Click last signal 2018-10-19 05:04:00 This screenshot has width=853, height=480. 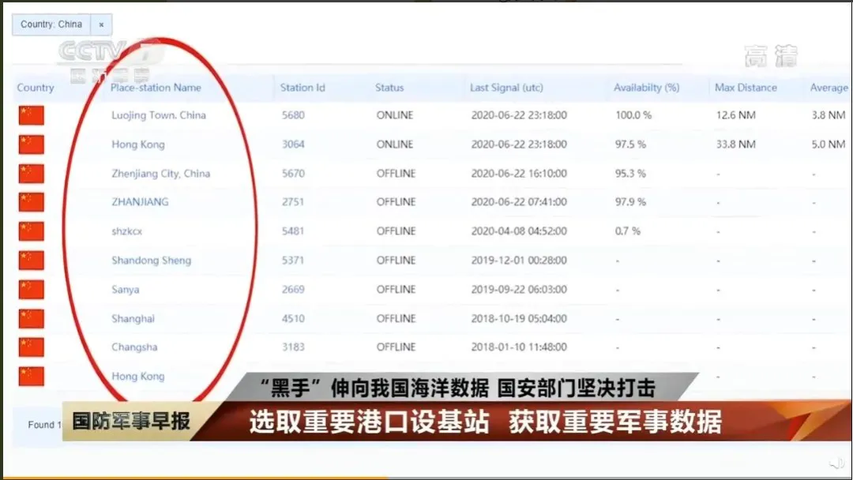[519, 318]
